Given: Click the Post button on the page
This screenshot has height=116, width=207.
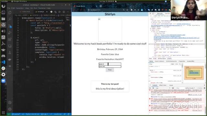Looking at the screenshot, I should 110,70.
